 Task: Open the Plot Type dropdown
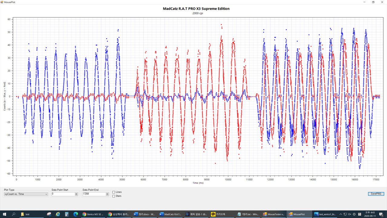click(26, 194)
